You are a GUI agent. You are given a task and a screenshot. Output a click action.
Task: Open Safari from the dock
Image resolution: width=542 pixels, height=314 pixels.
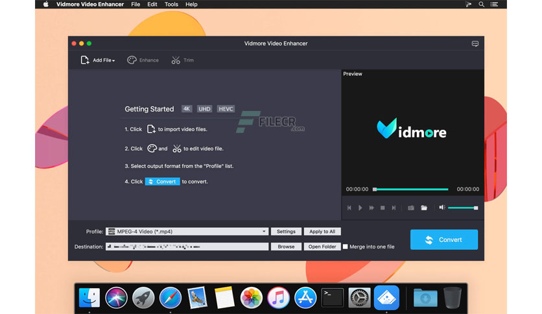point(170,298)
